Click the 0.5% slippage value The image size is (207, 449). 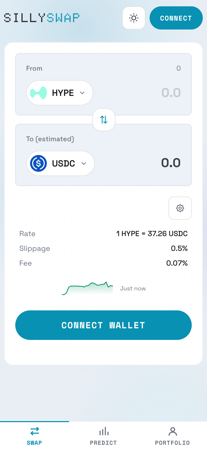coord(179,248)
